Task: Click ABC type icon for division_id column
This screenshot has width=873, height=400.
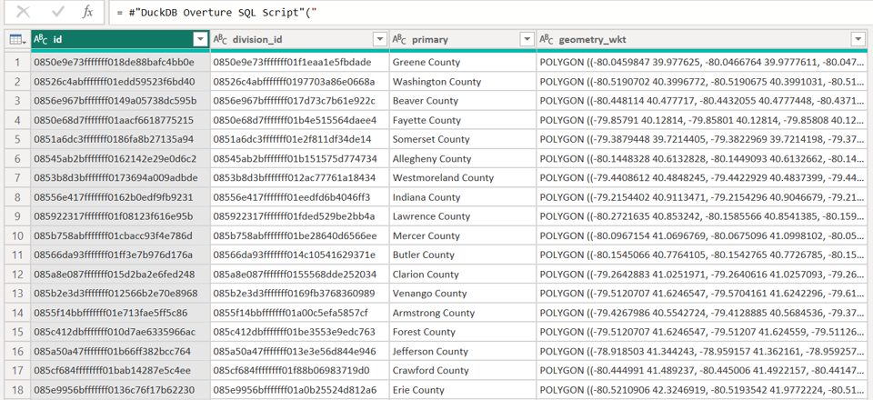Action: pyautogui.click(x=220, y=39)
